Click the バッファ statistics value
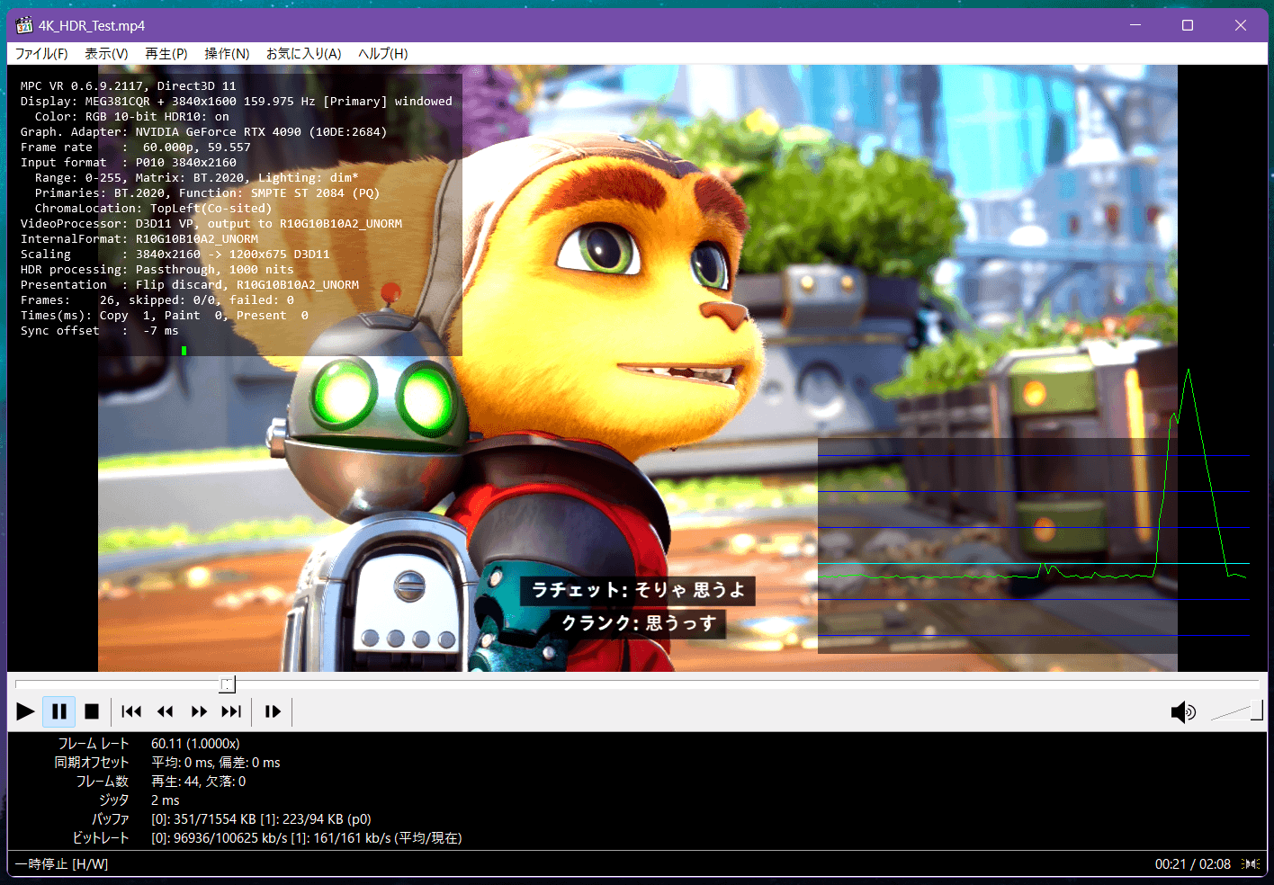 [x=261, y=819]
